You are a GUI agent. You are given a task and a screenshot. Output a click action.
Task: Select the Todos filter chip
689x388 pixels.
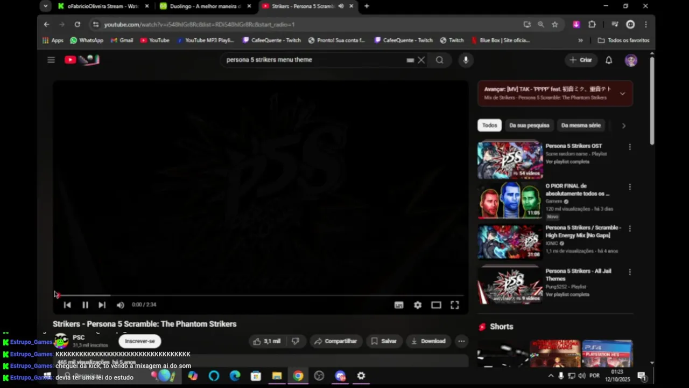pyautogui.click(x=489, y=126)
